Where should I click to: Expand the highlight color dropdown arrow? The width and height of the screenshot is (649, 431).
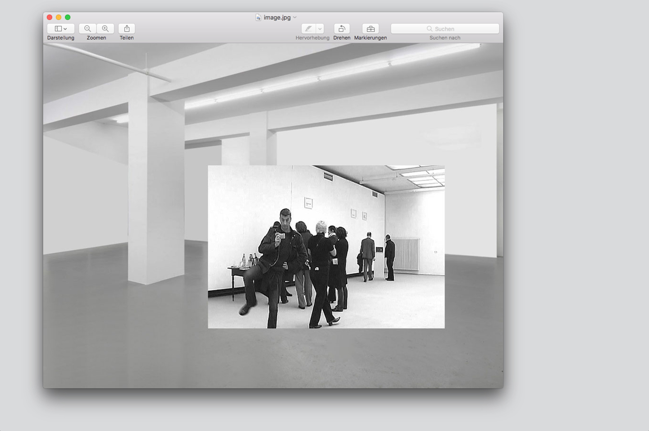320,28
